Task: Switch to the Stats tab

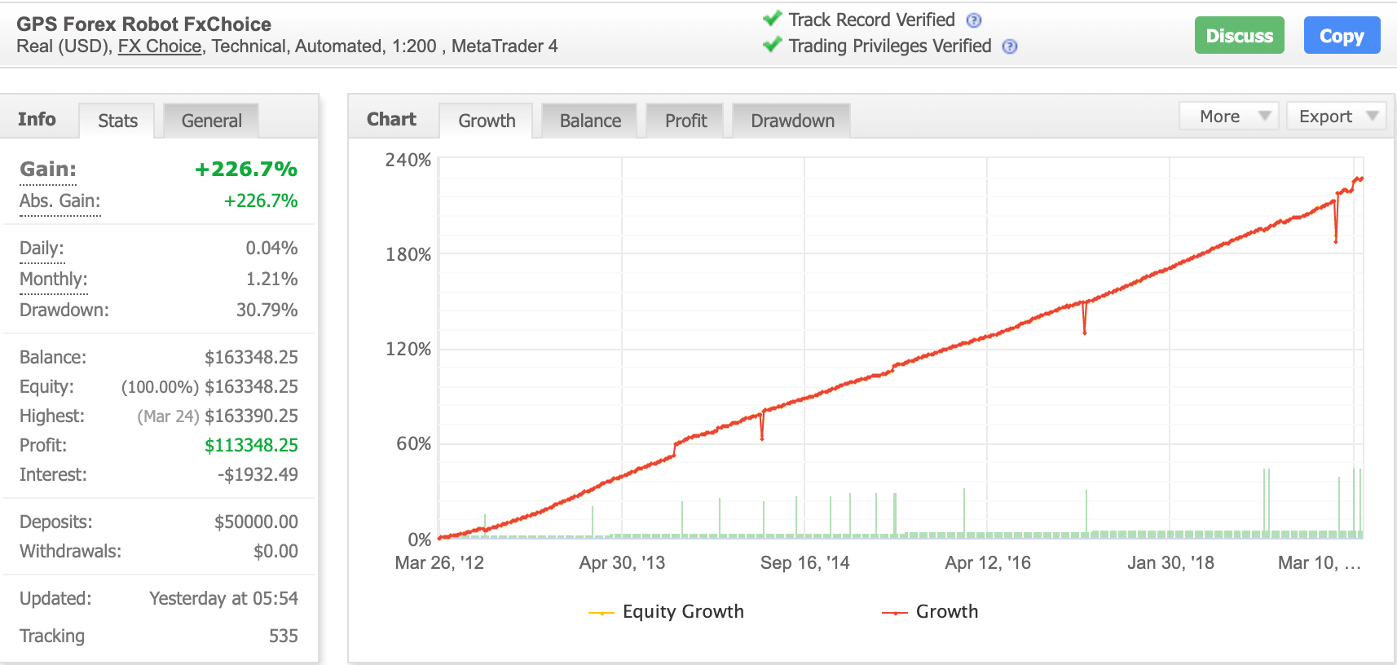Action: (117, 121)
